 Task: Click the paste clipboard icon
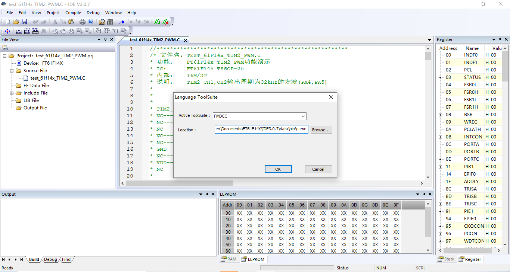click(71, 22)
